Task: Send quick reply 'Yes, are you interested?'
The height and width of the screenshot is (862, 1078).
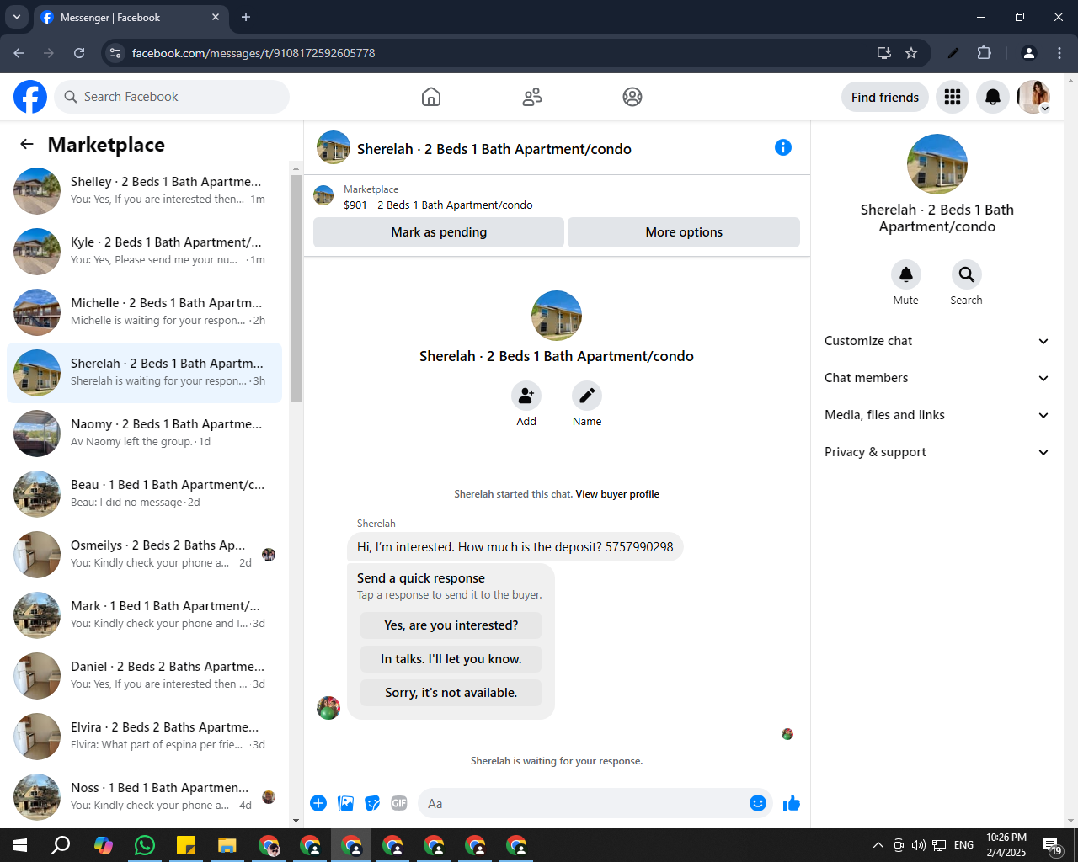Action: click(x=451, y=625)
